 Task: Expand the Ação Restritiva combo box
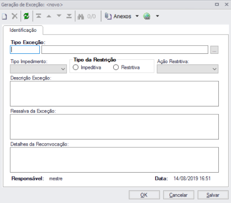(188, 69)
